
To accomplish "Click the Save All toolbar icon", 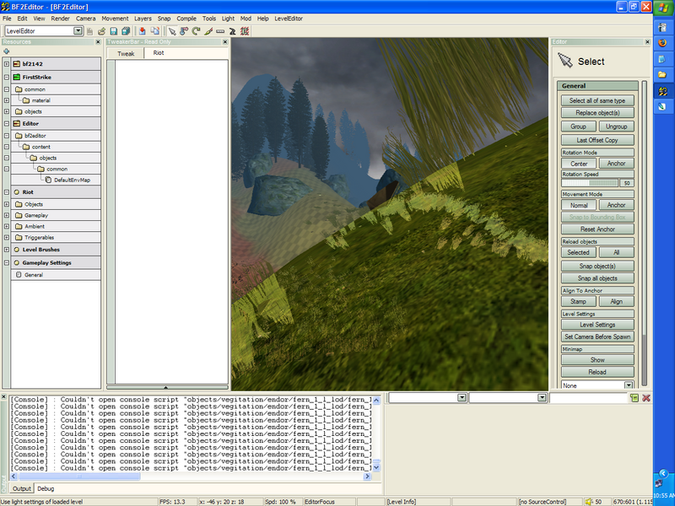I will click(126, 31).
